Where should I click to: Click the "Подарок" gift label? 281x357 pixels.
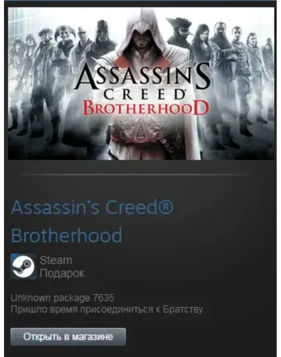click(62, 273)
